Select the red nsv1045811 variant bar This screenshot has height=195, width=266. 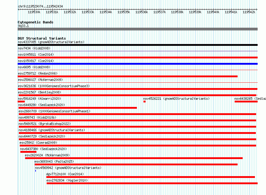coord(137,58)
